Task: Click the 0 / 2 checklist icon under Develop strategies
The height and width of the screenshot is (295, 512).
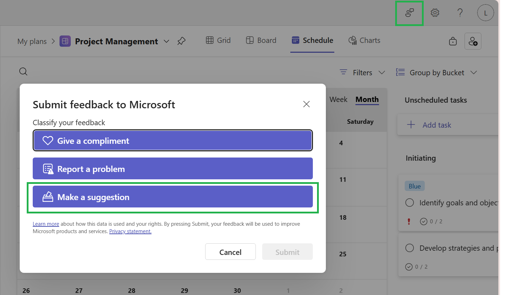Action: [409, 267]
